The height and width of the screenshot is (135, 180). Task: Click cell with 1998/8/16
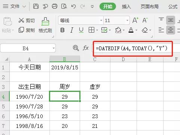(x=30, y=126)
